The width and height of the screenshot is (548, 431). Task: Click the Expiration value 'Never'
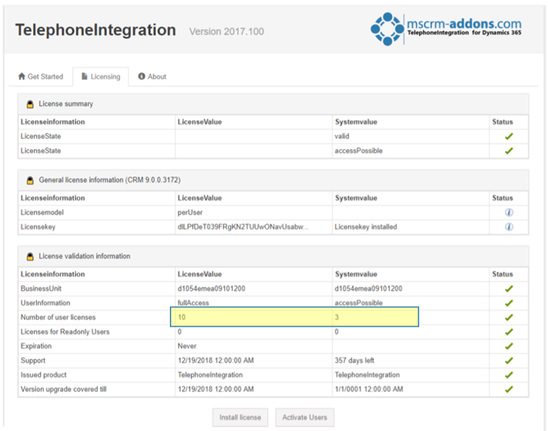tap(187, 346)
